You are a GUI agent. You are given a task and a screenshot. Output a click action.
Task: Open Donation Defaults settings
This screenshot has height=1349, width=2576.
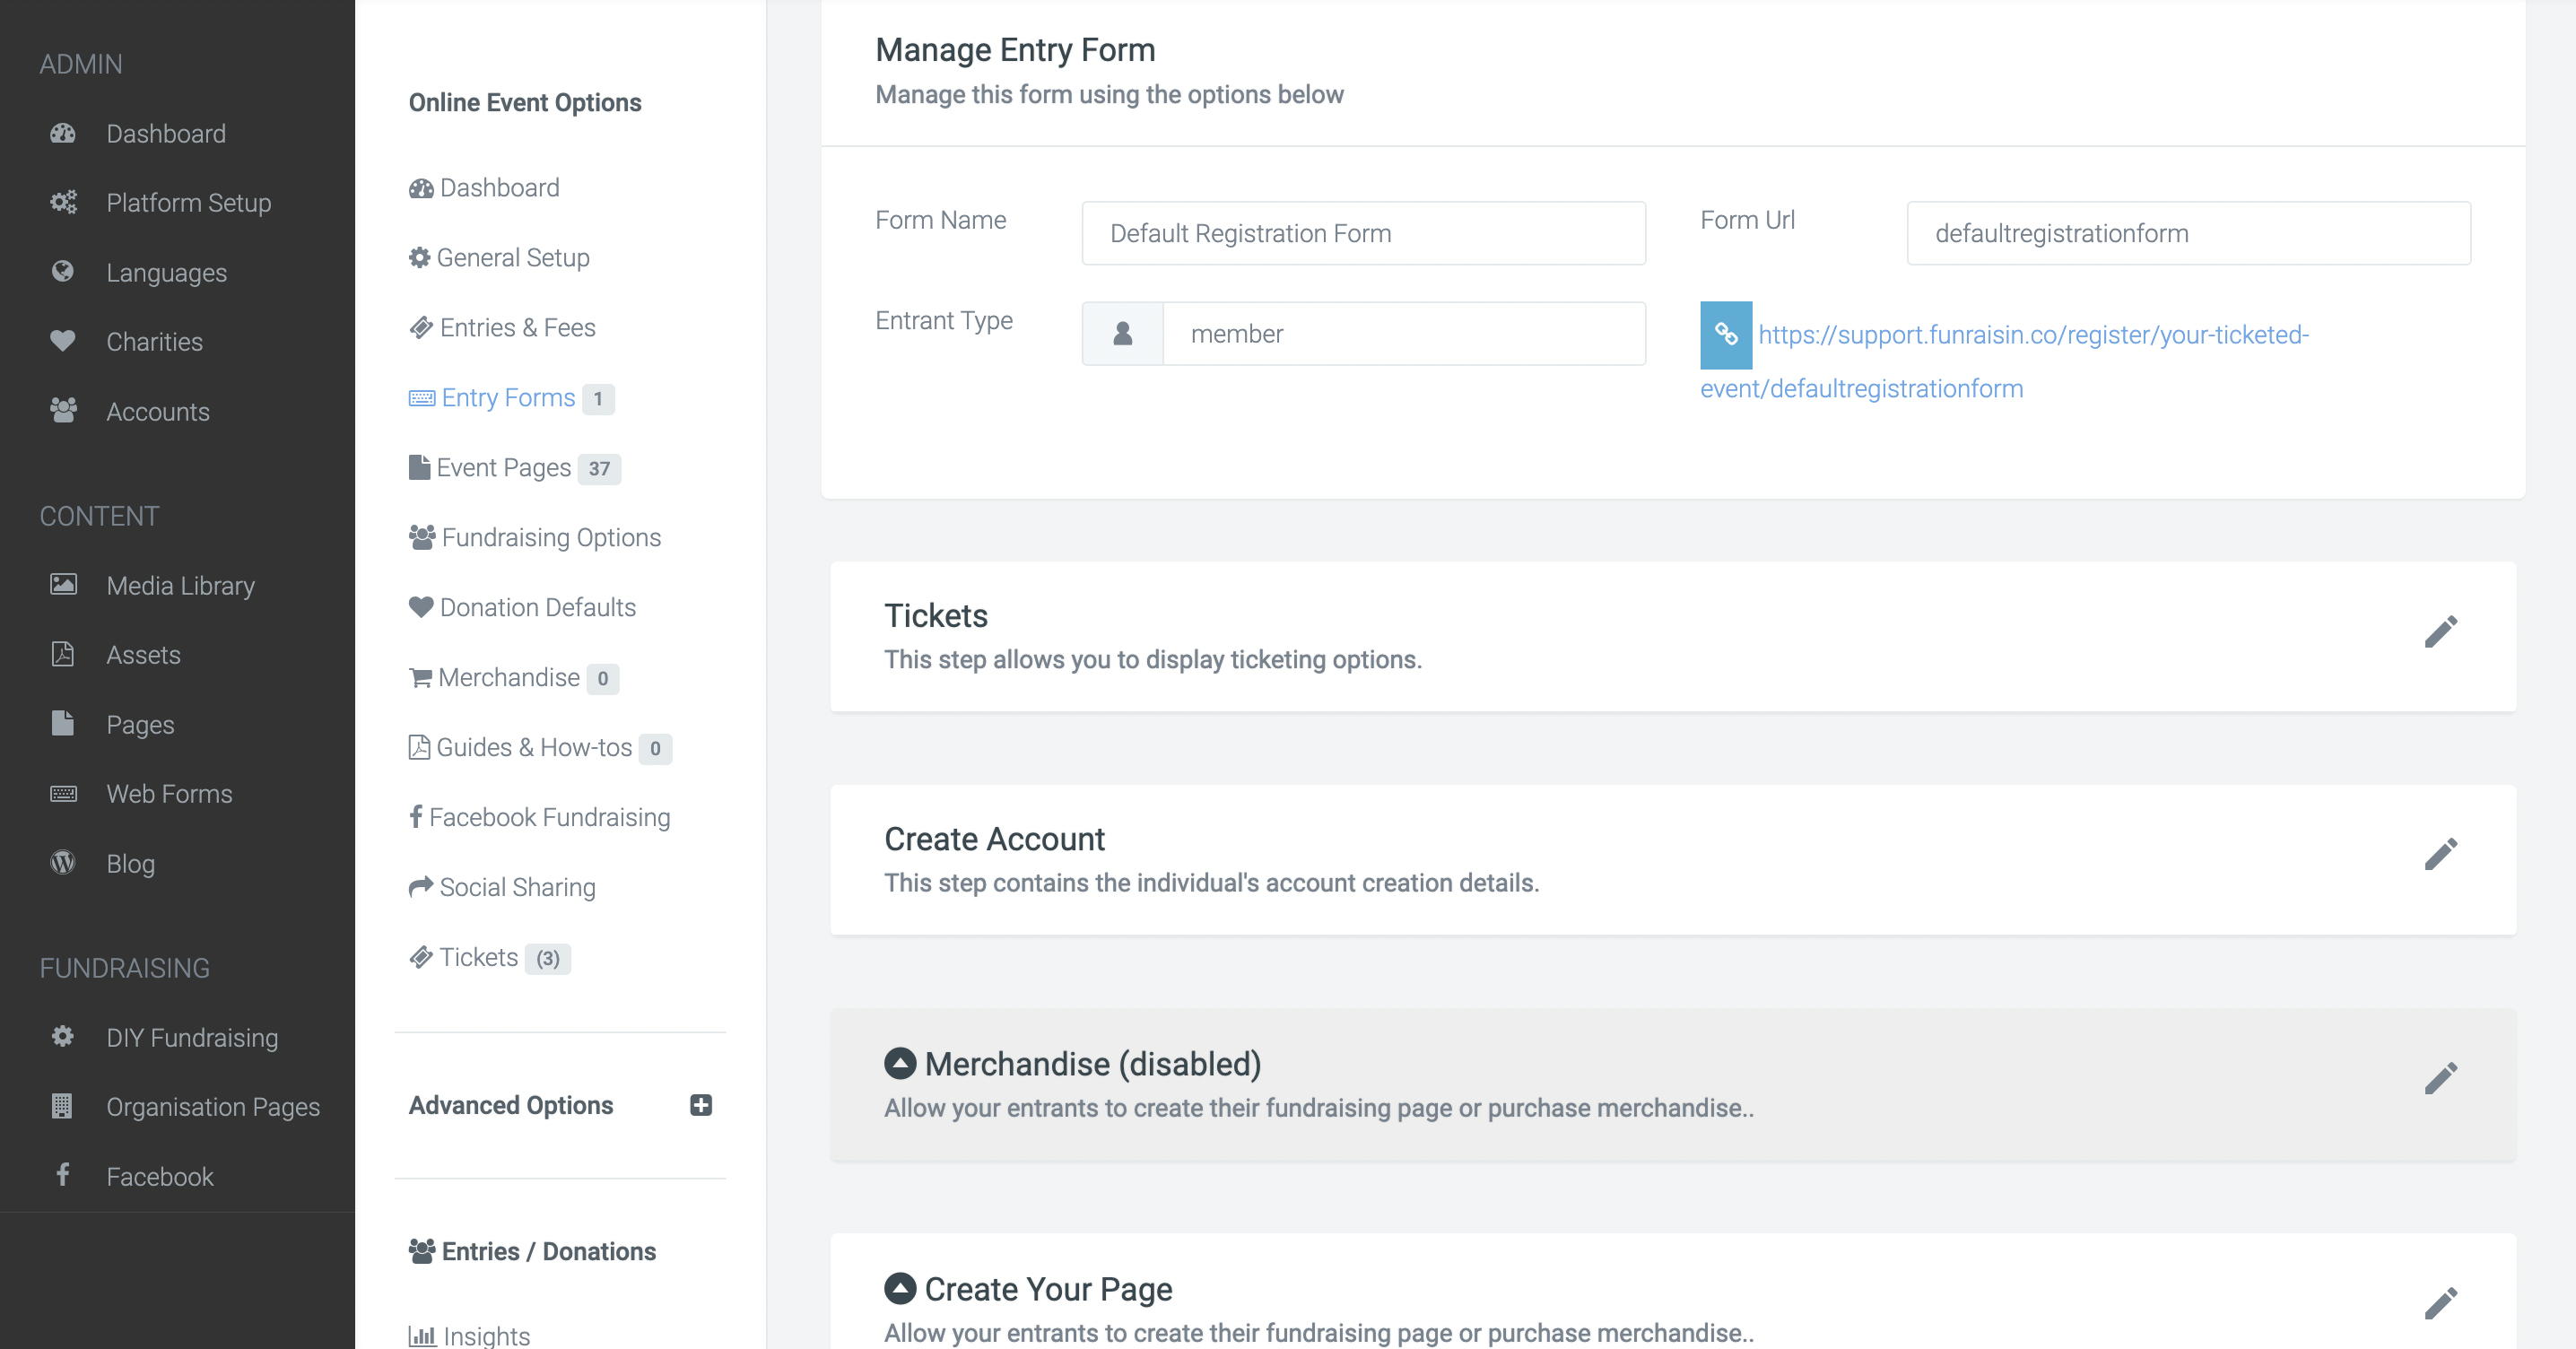(522, 608)
